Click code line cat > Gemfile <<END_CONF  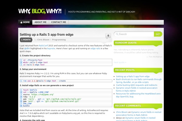[x=36, y=92]
